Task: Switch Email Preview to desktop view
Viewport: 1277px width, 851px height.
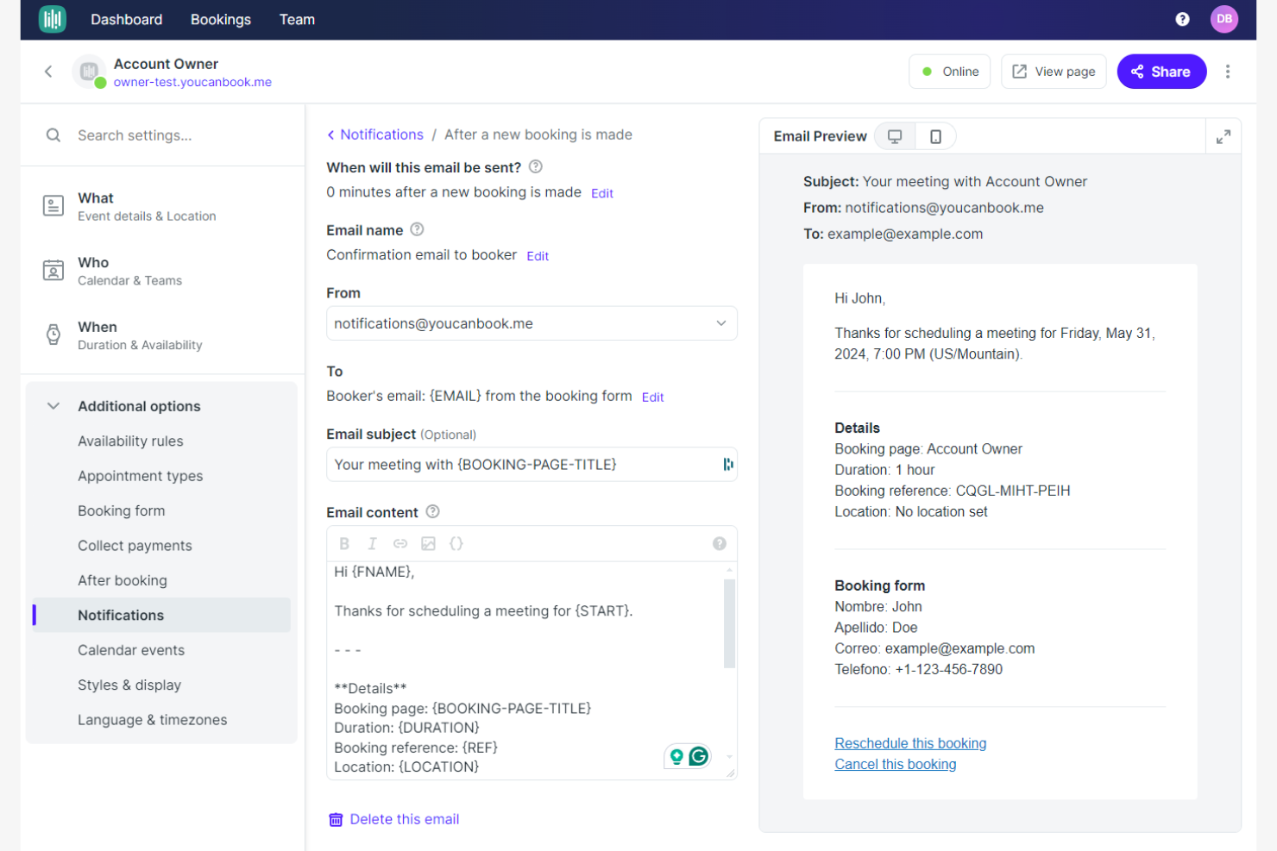Action: coord(894,135)
